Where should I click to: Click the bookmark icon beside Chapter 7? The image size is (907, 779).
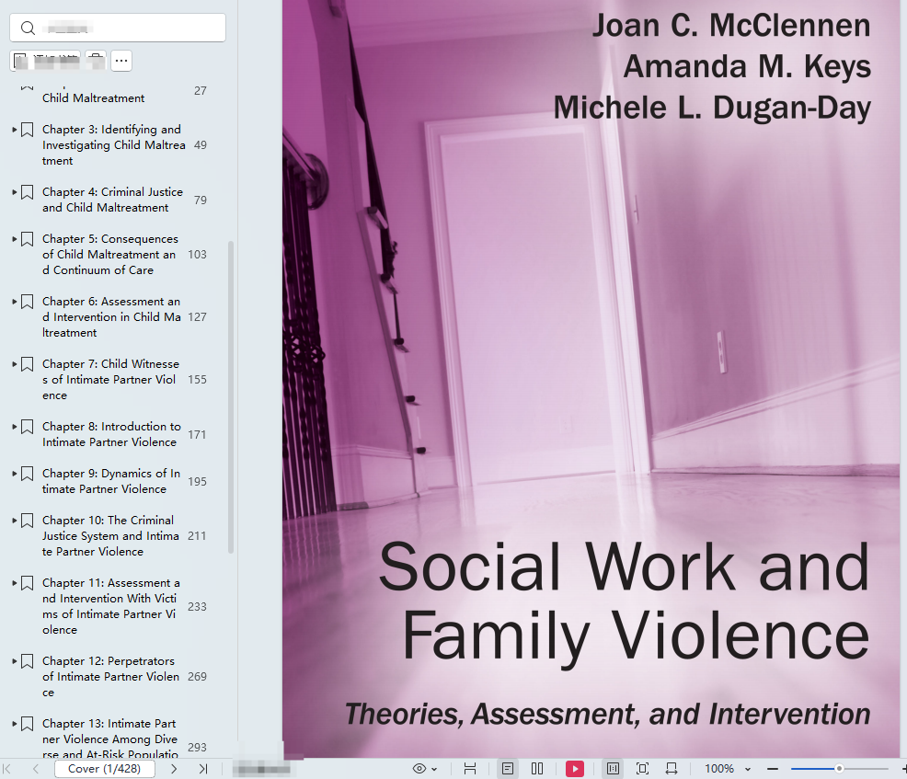coord(28,364)
